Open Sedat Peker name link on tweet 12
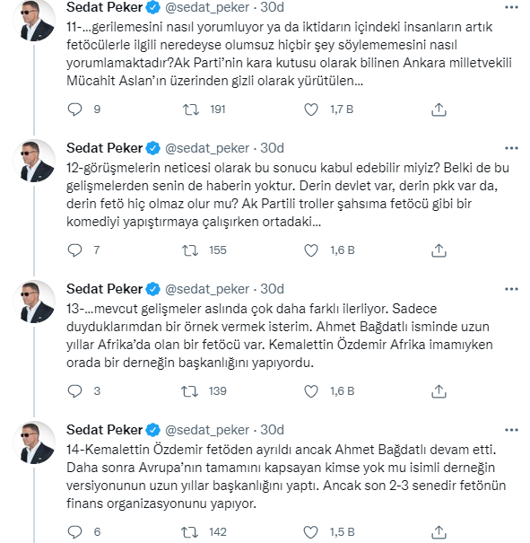Screen dimensions: 530x543 [x=104, y=148]
